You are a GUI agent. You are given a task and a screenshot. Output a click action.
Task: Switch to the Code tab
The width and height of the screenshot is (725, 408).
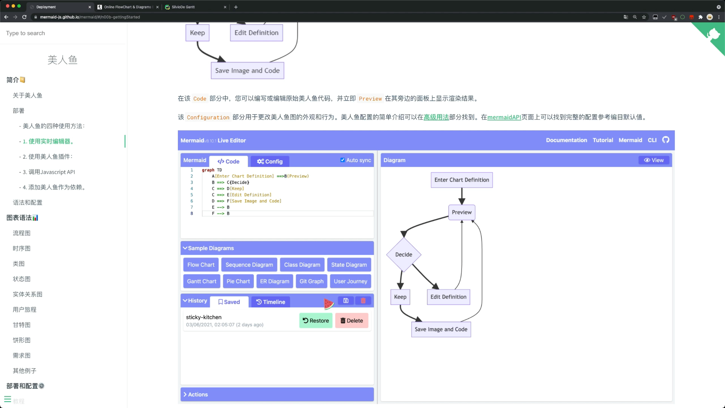228,161
